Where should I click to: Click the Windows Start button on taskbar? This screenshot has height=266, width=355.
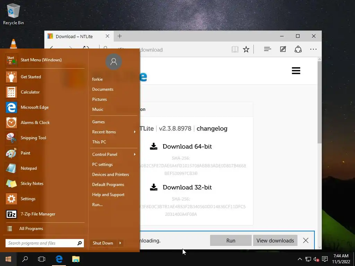click(8, 259)
